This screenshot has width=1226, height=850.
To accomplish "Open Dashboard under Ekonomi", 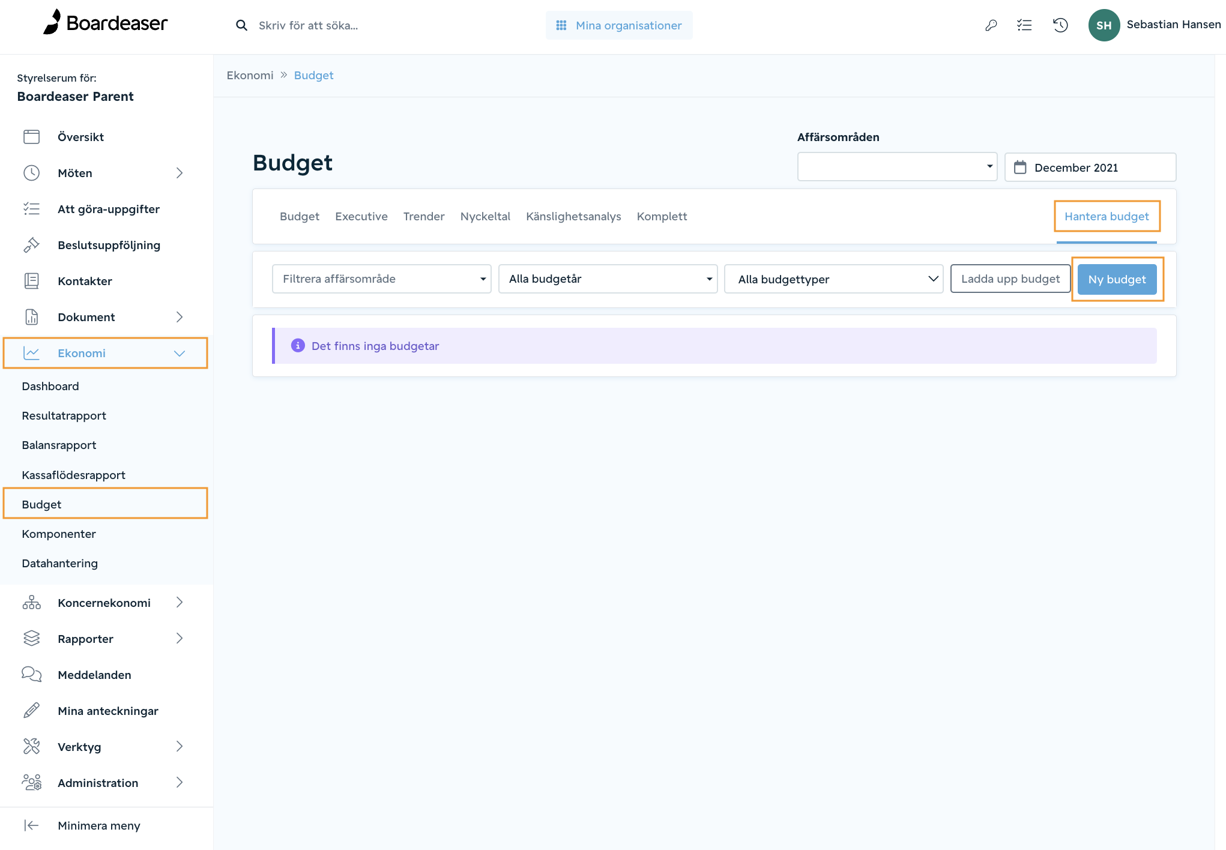I will pos(50,386).
